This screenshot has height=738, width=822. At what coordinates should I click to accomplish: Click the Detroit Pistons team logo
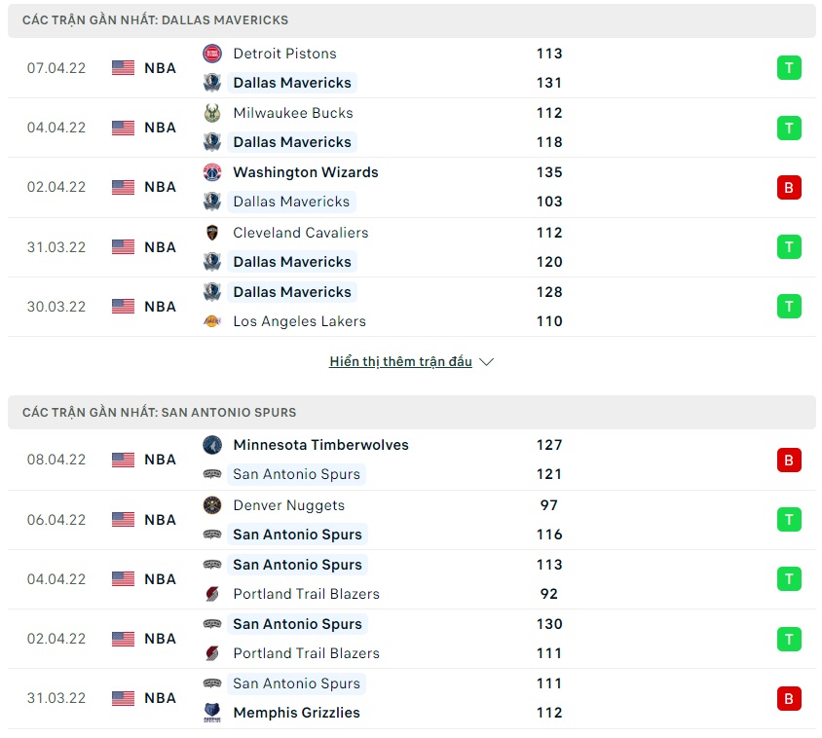pyautogui.click(x=212, y=54)
